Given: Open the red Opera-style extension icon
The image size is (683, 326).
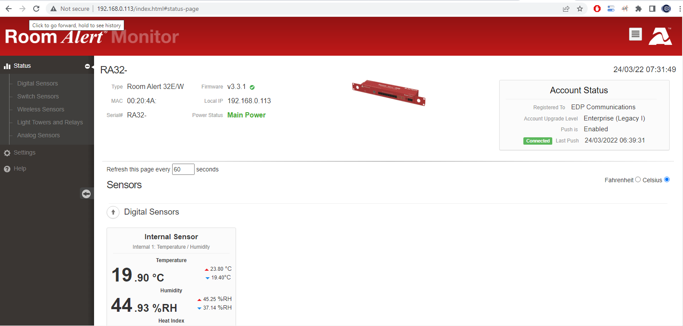Looking at the screenshot, I should 597,9.
